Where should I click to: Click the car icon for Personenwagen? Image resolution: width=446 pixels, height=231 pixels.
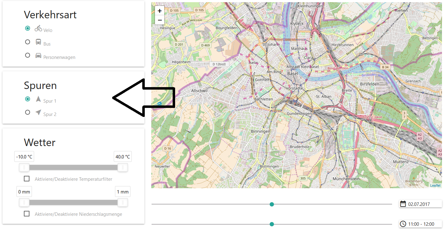click(x=38, y=56)
